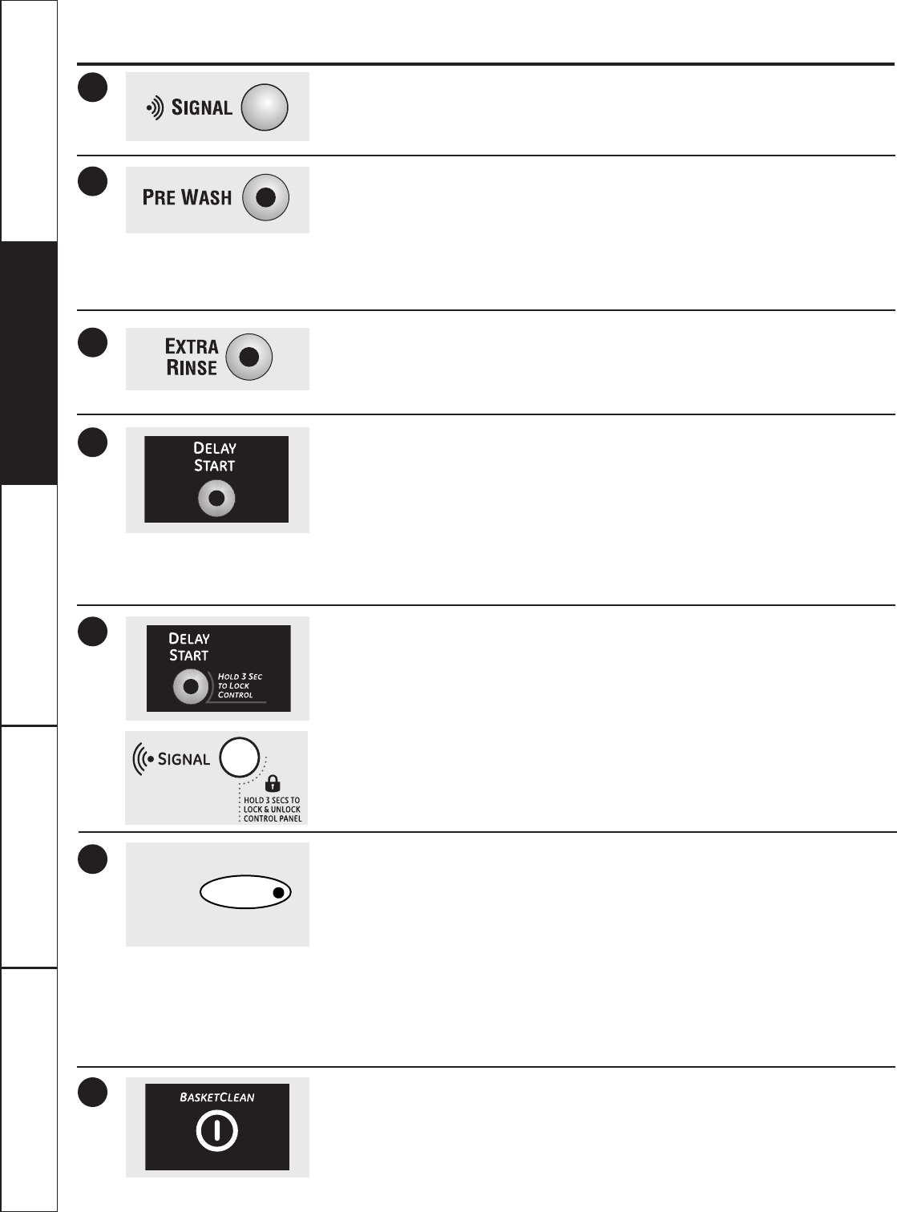Image resolution: width=897 pixels, height=1212 pixels.
Task: Click the BasketClean label text
Action: point(217,1097)
